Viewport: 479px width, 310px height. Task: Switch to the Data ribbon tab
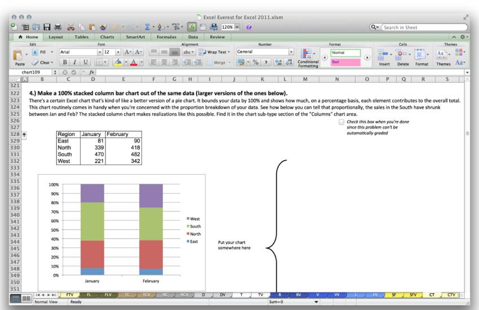click(x=193, y=37)
